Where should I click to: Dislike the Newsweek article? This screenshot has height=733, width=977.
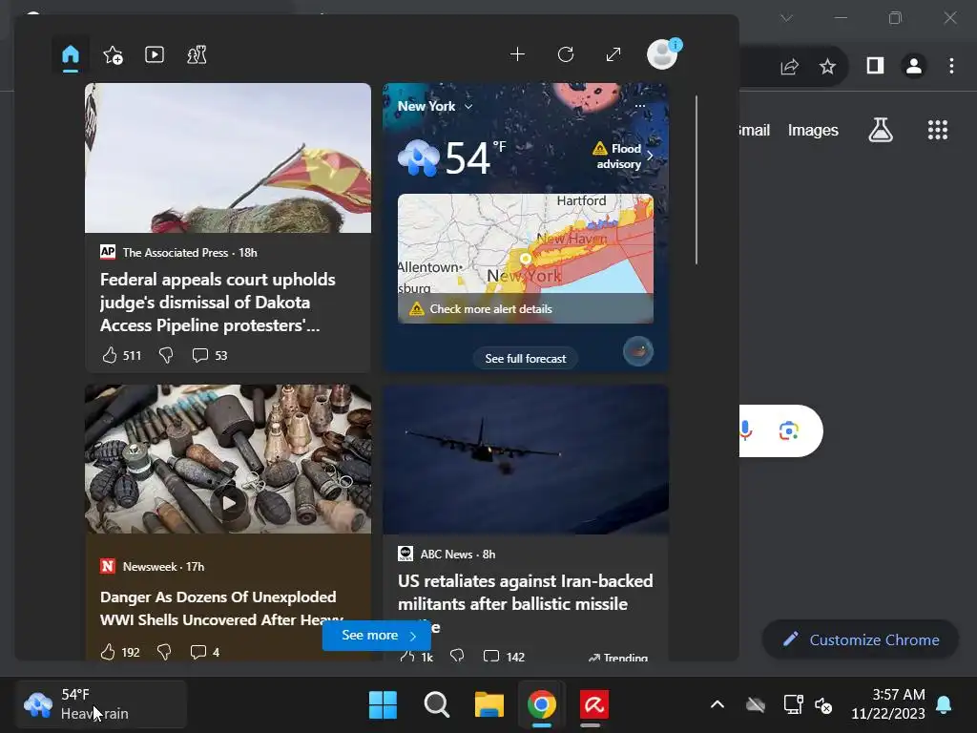[x=164, y=652]
